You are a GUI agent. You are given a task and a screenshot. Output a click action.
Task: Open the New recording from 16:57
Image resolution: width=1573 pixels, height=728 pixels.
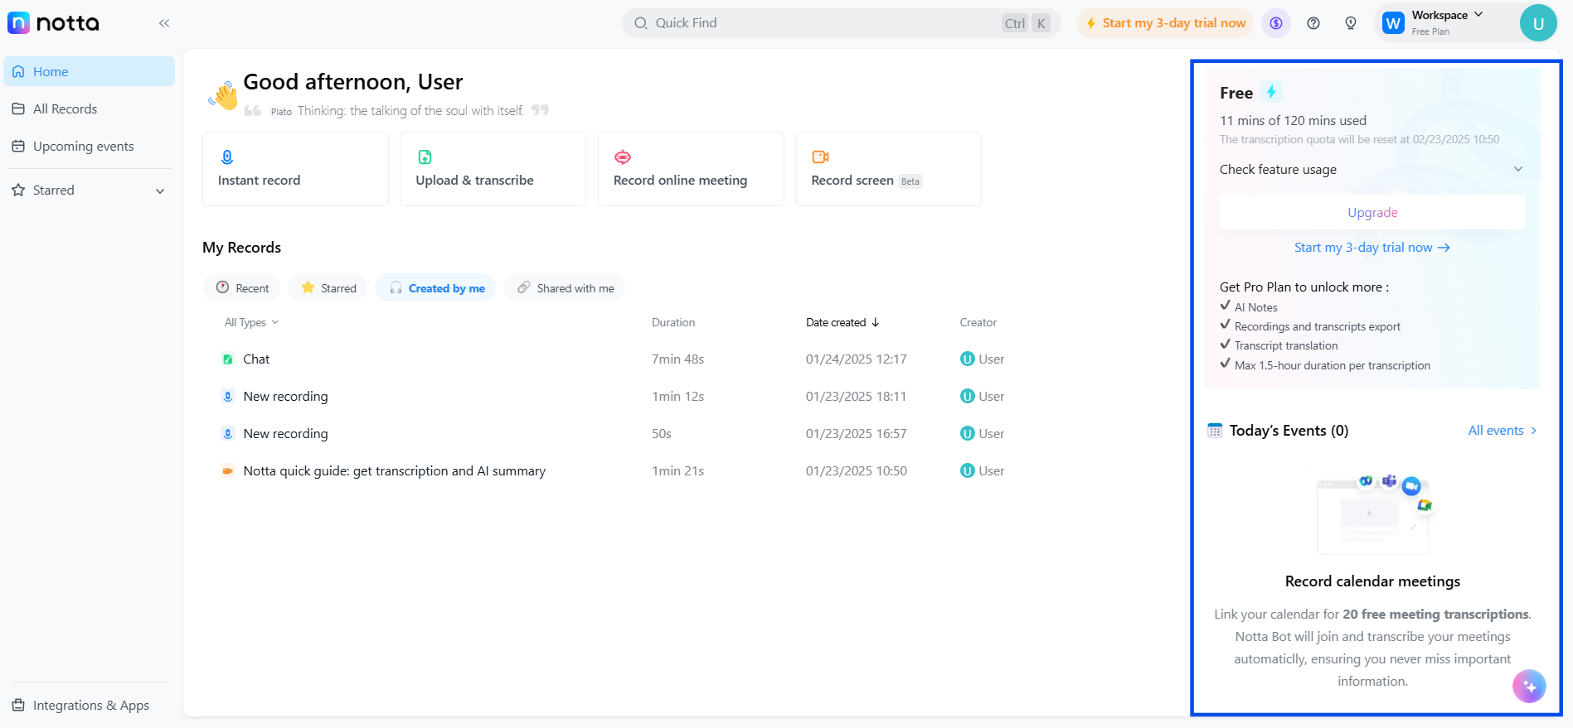pyautogui.click(x=285, y=434)
